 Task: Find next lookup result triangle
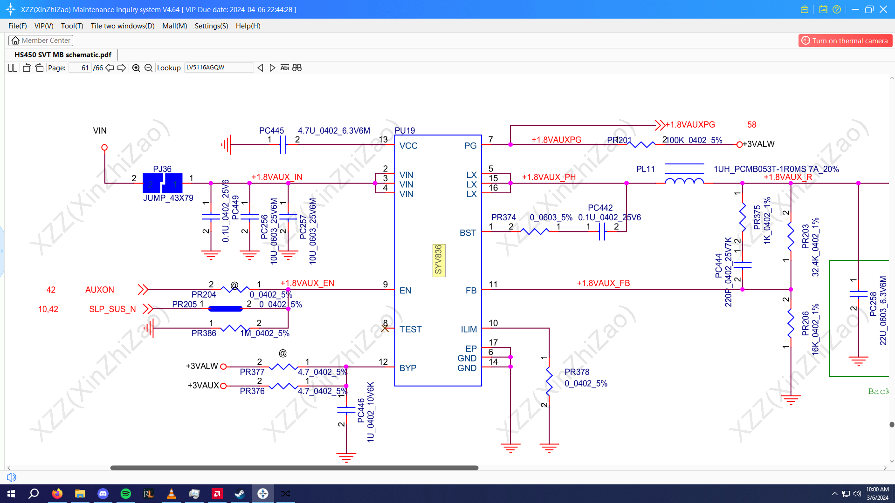tap(273, 68)
